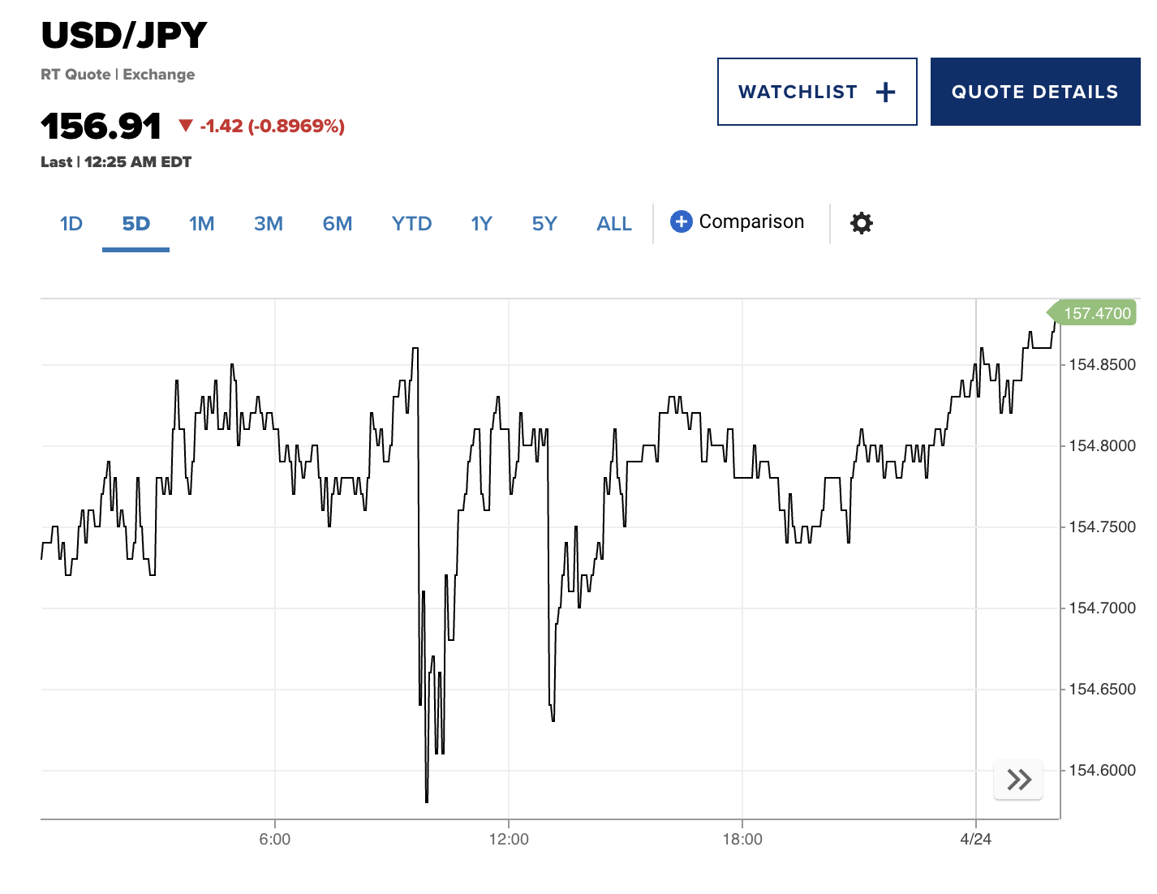Click the 4/24 date marker on axis
Image resolution: width=1157 pixels, height=894 pixels.
[975, 839]
